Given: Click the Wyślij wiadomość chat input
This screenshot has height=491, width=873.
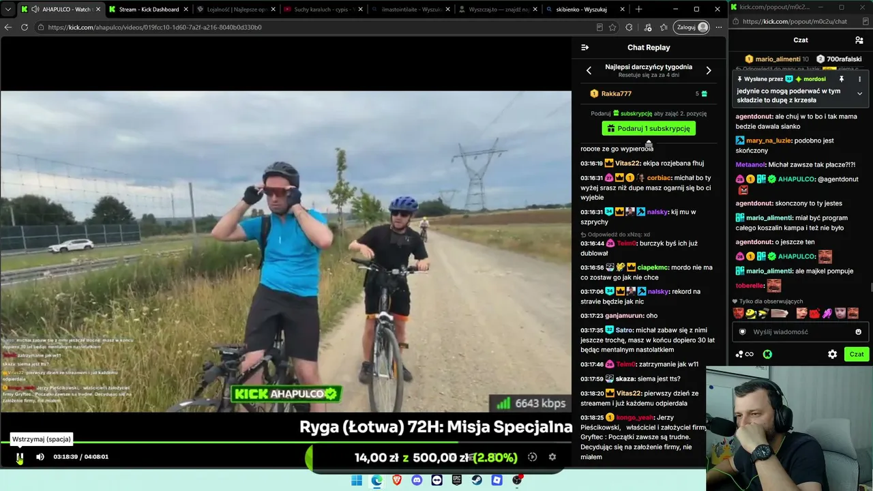Looking at the screenshot, I should (x=800, y=332).
